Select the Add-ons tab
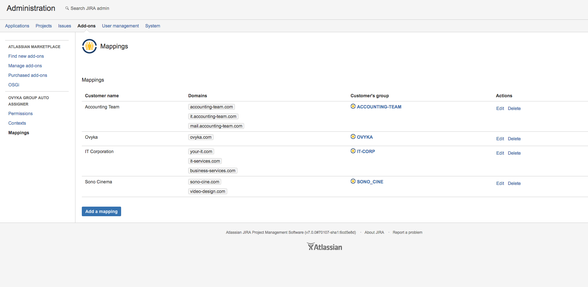Image resolution: width=588 pixels, height=287 pixels. tap(87, 26)
